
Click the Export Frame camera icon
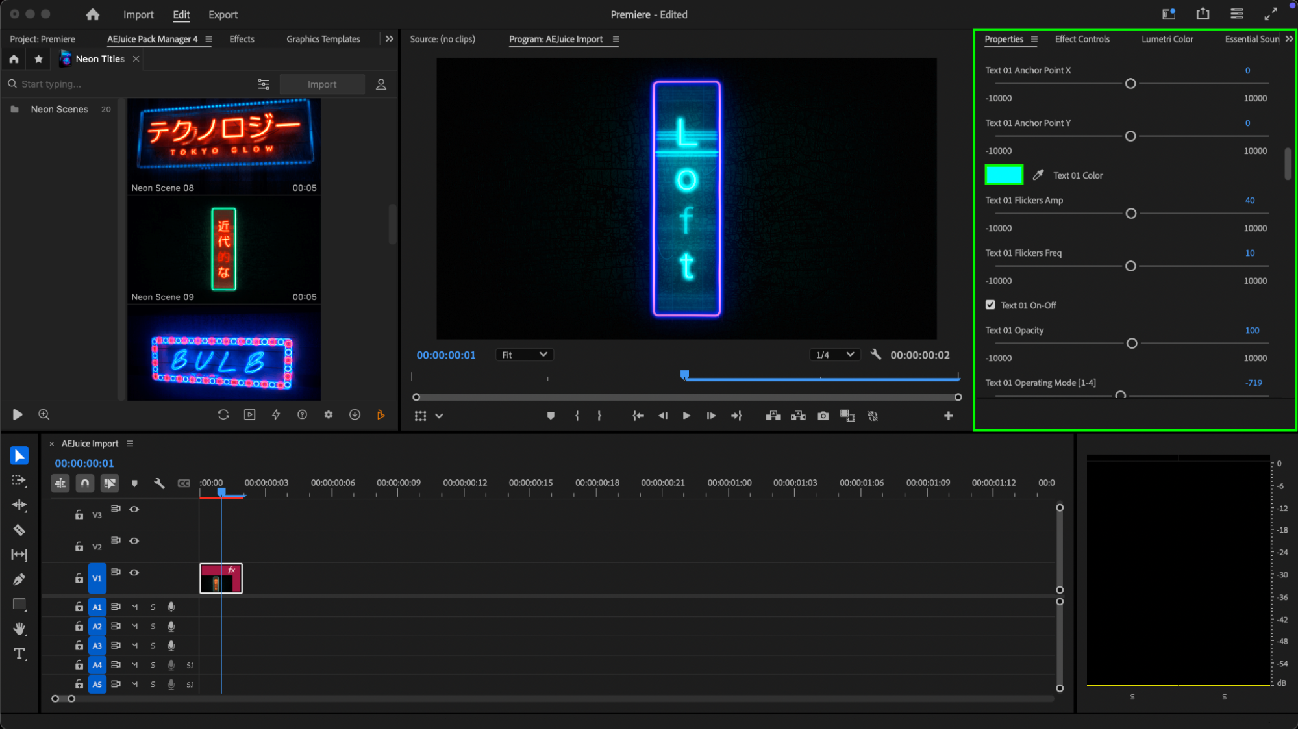coord(823,416)
